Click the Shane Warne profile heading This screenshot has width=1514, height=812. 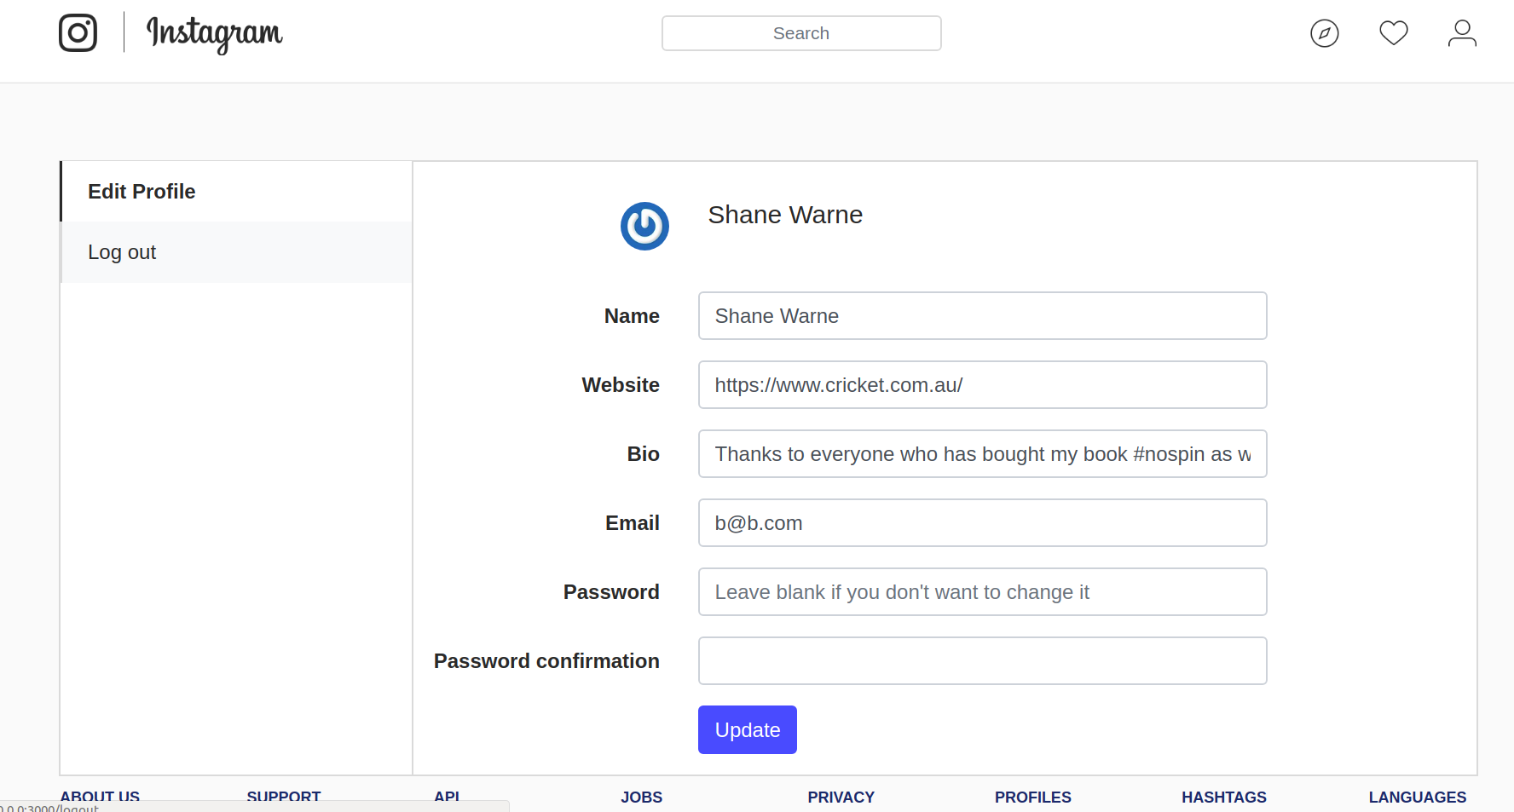click(785, 215)
